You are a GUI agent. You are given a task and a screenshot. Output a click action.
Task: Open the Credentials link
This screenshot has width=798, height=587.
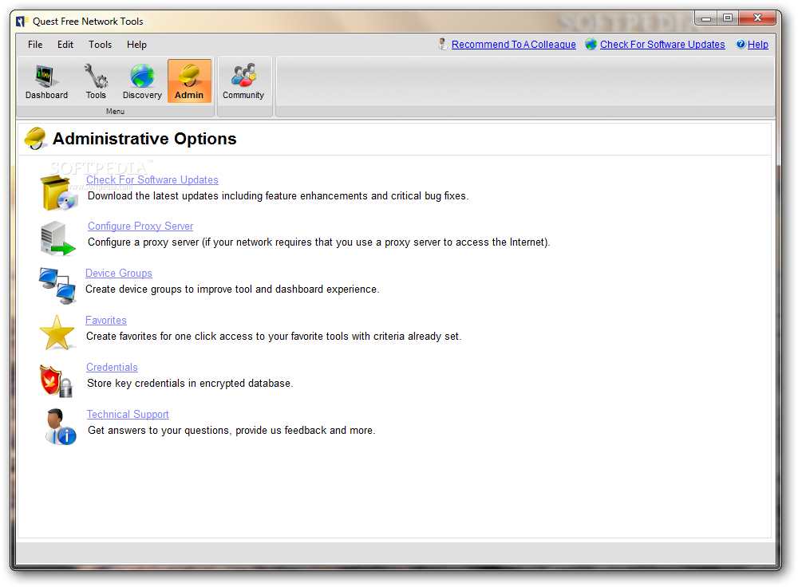pos(112,367)
